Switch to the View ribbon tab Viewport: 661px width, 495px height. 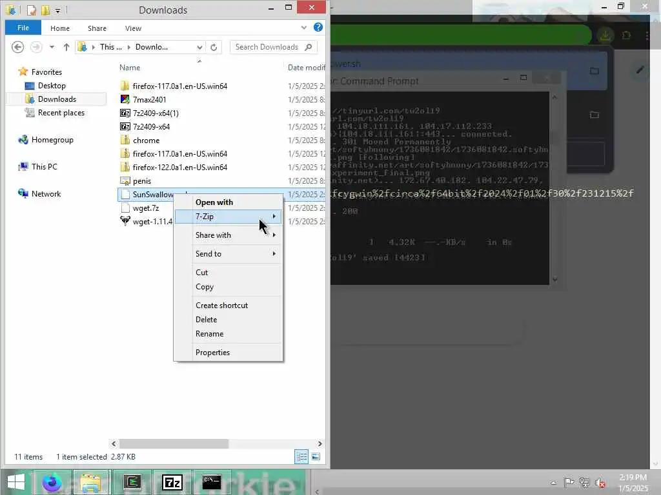[x=133, y=28]
